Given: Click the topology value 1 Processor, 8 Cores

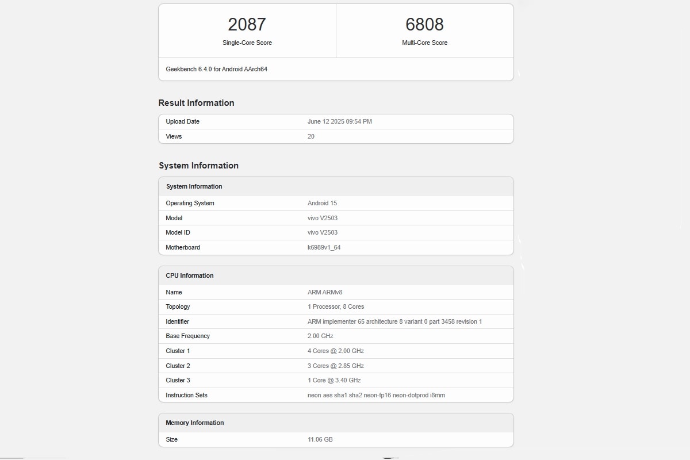Looking at the screenshot, I should click(336, 306).
